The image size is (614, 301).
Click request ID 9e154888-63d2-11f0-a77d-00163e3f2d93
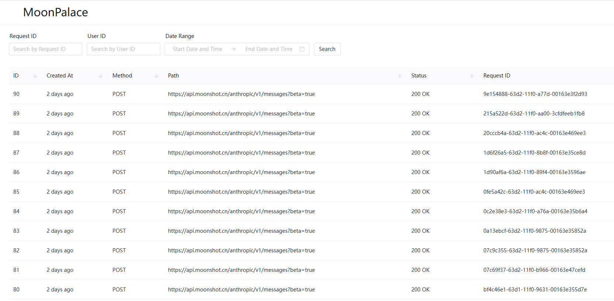click(x=535, y=94)
